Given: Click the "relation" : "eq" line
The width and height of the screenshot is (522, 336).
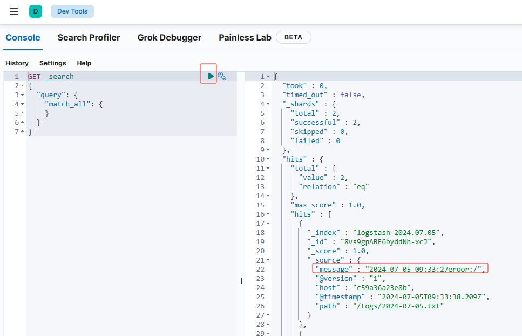Looking at the screenshot, I should (x=334, y=187).
